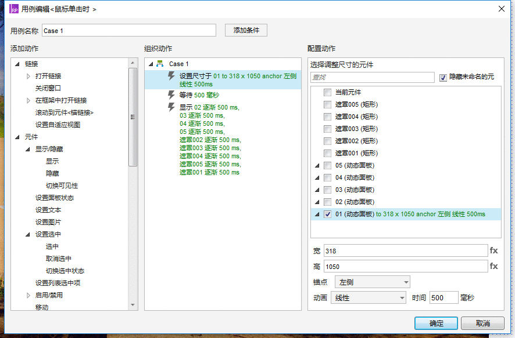Click the 添加条件 button
515x338 pixels.
coord(246,30)
